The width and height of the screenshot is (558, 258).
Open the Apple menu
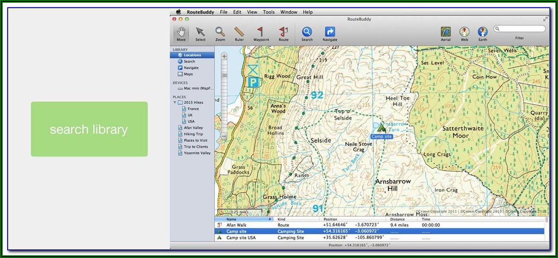pos(178,12)
